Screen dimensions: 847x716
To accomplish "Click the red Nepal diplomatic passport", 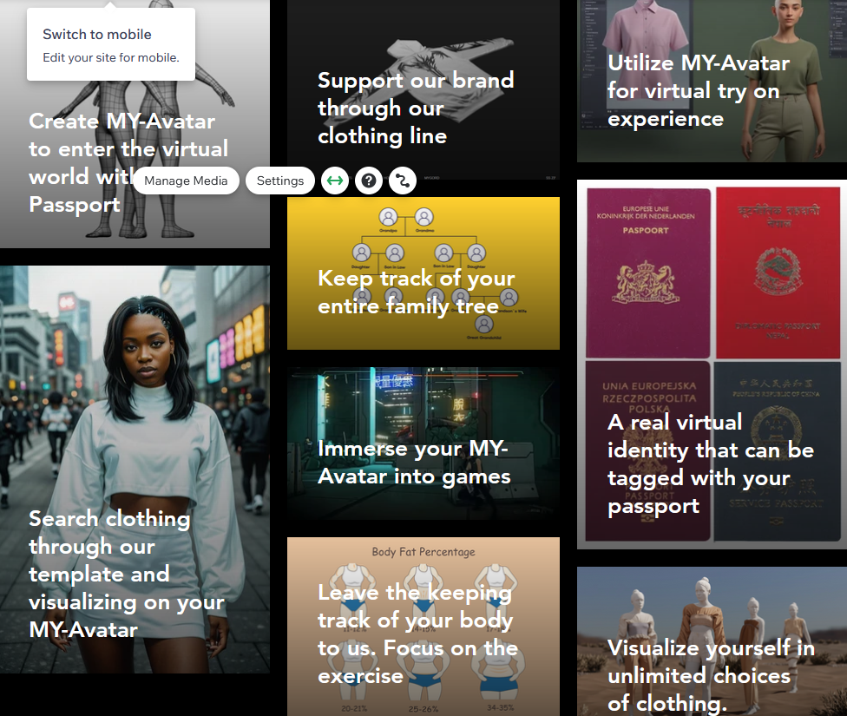I will [778, 273].
